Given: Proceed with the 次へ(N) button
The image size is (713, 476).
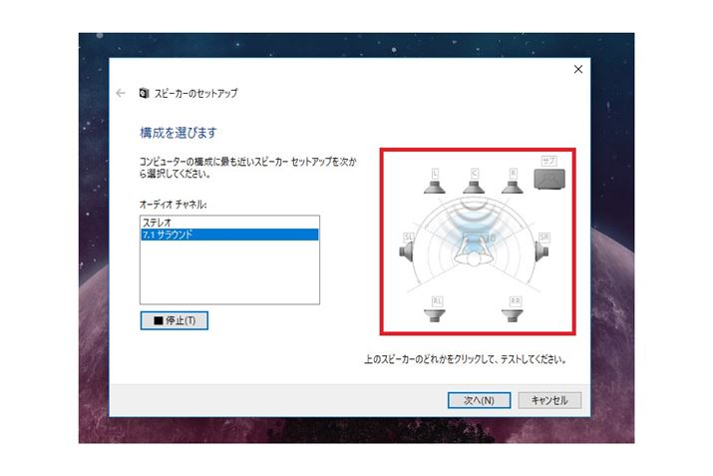Looking at the screenshot, I should pyautogui.click(x=479, y=400).
